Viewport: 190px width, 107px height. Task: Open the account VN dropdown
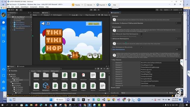point(11,10)
